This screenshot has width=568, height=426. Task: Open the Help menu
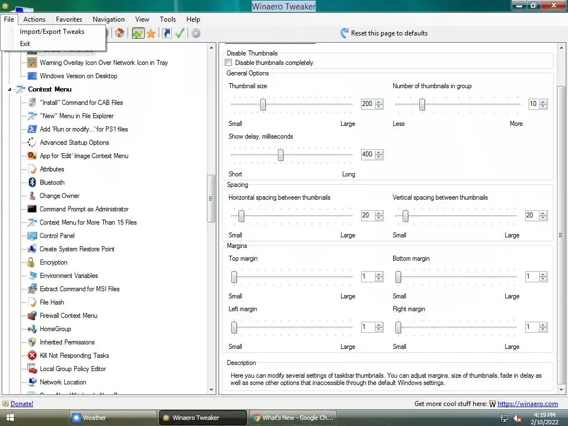click(193, 19)
